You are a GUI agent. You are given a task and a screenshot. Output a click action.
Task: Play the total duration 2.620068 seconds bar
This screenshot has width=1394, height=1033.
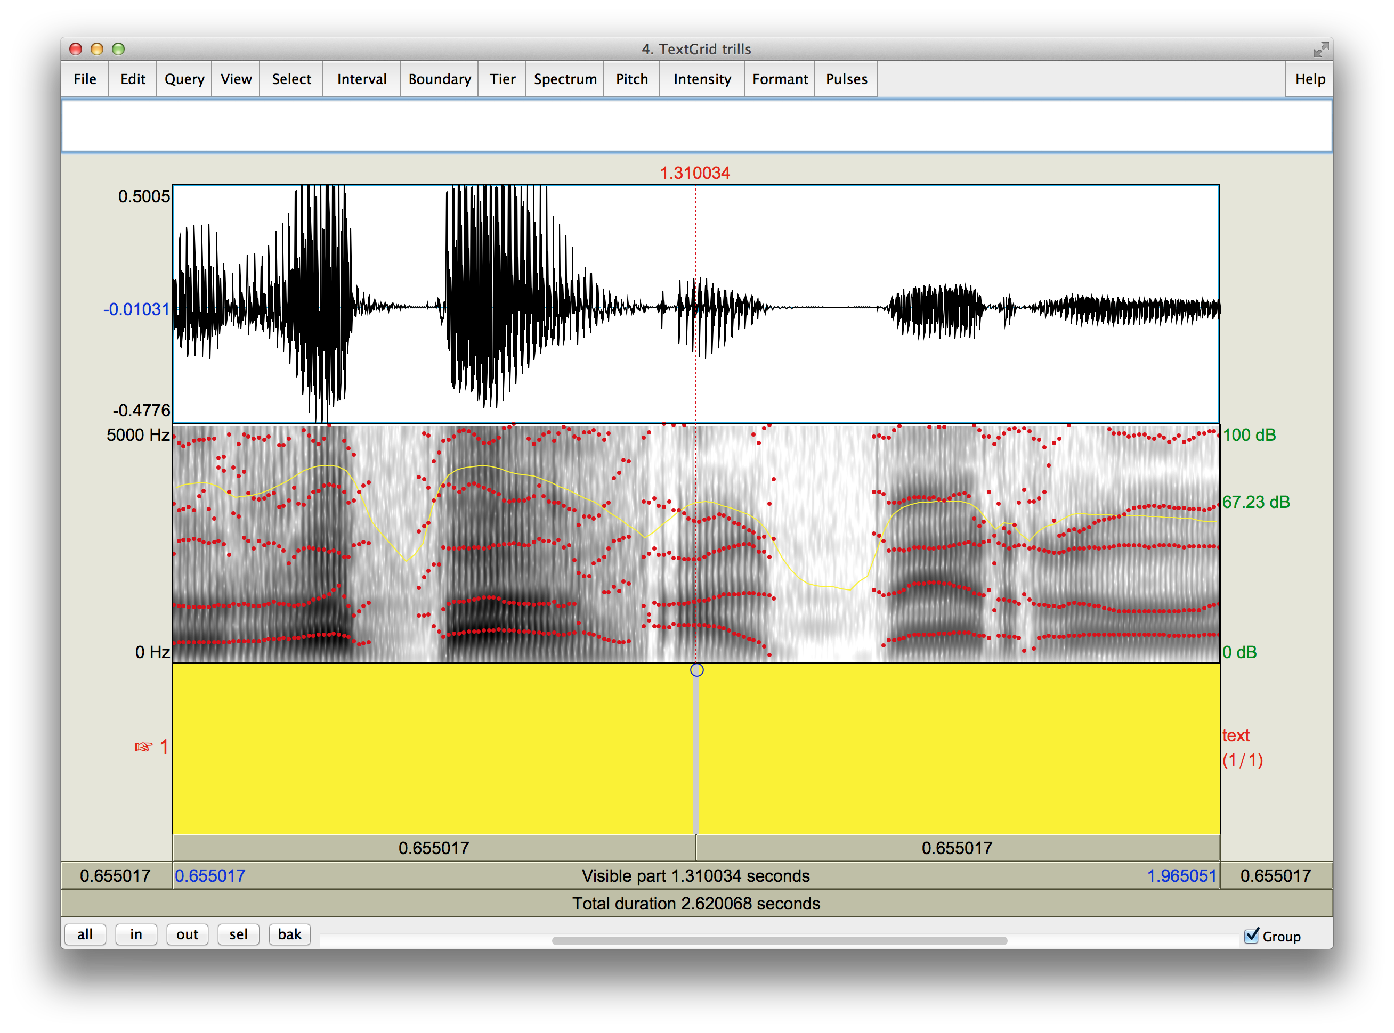point(696,904)
